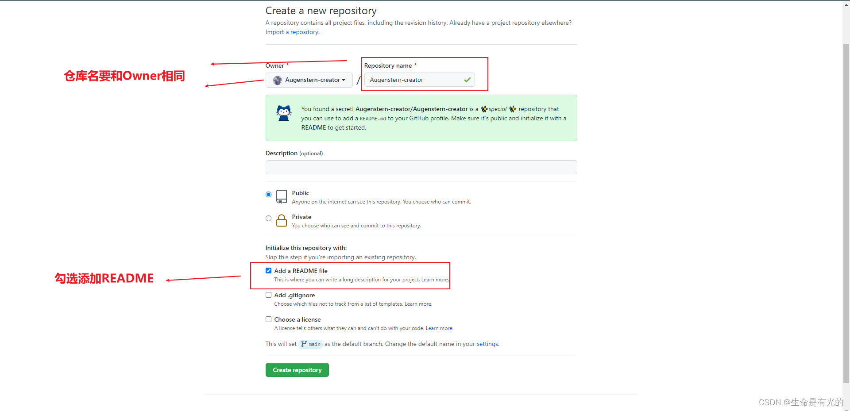Image resolution: width=850 pixels, height=411 pixels.
Task: Click the owner avatar image
Action: 278,80
